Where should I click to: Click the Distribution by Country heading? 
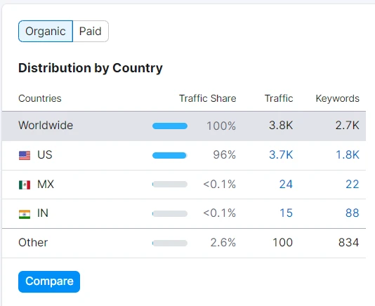tap(91, 68)
